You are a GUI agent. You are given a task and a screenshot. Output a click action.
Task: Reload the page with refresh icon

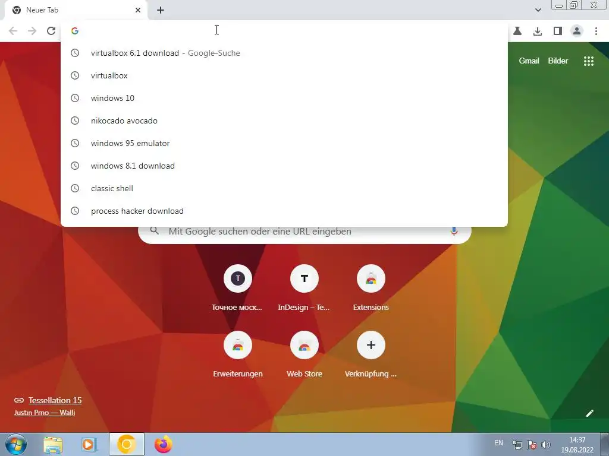point(51,31)
